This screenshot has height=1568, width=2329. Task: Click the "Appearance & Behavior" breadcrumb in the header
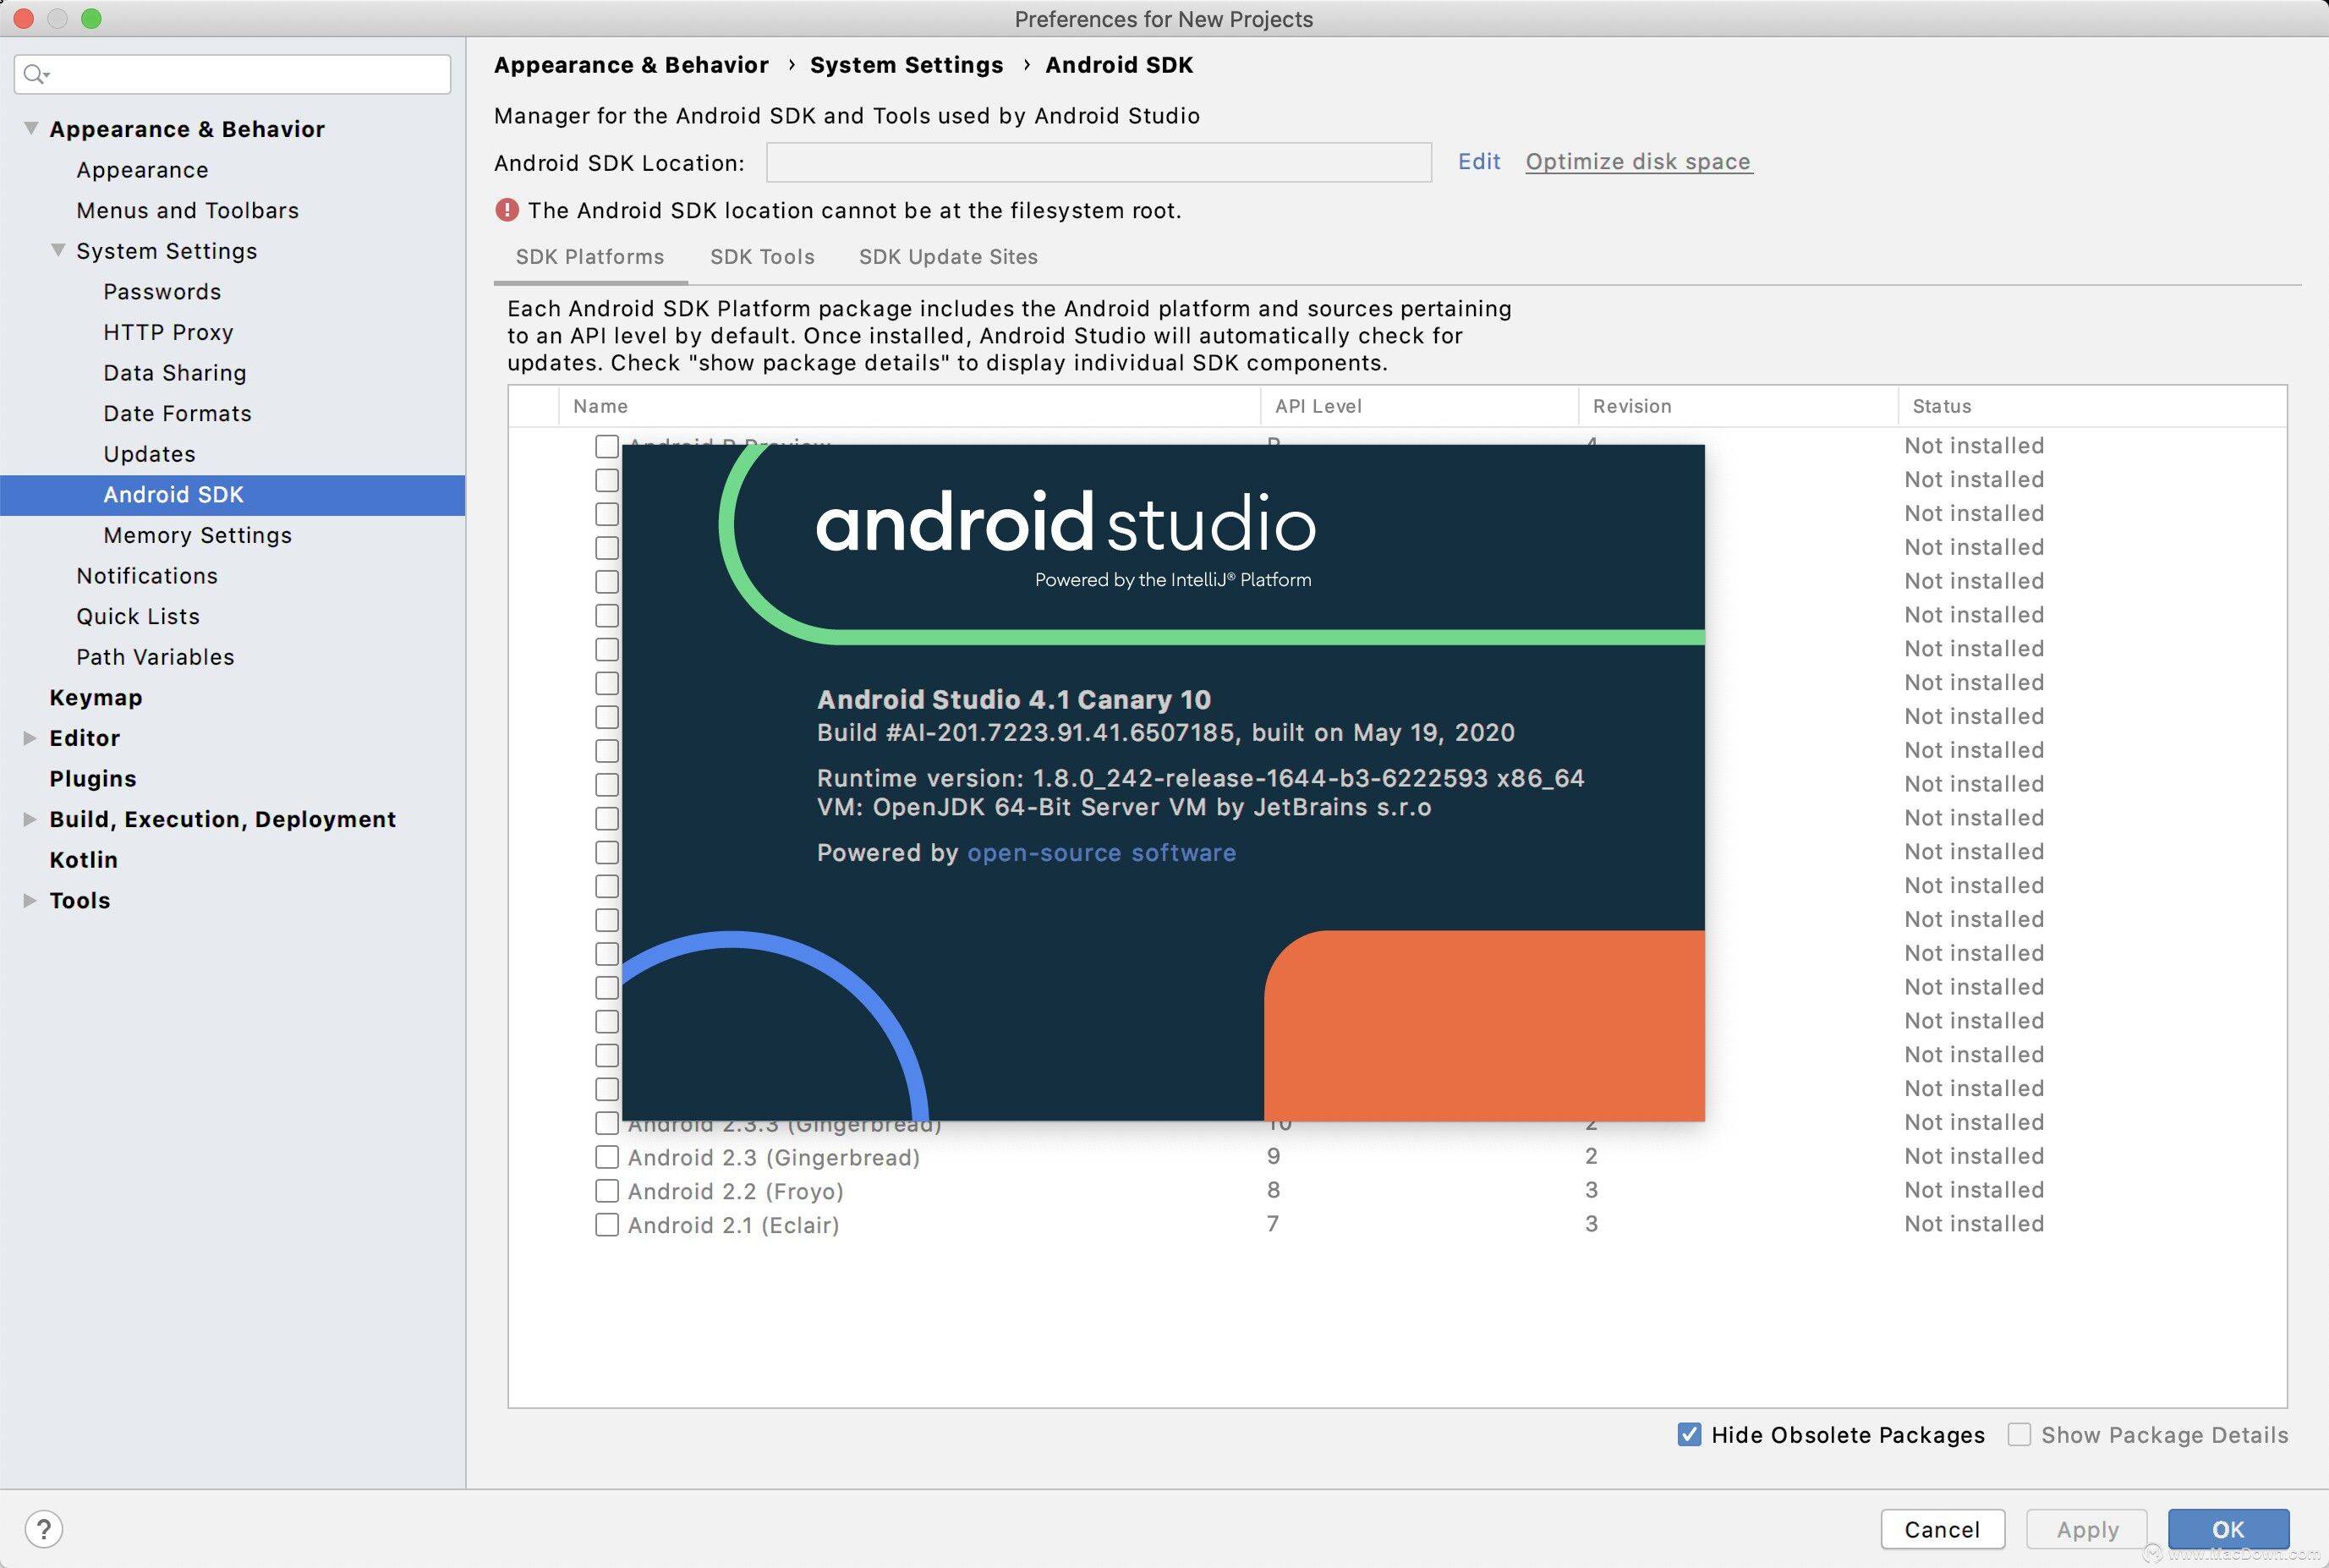[631, 65]
